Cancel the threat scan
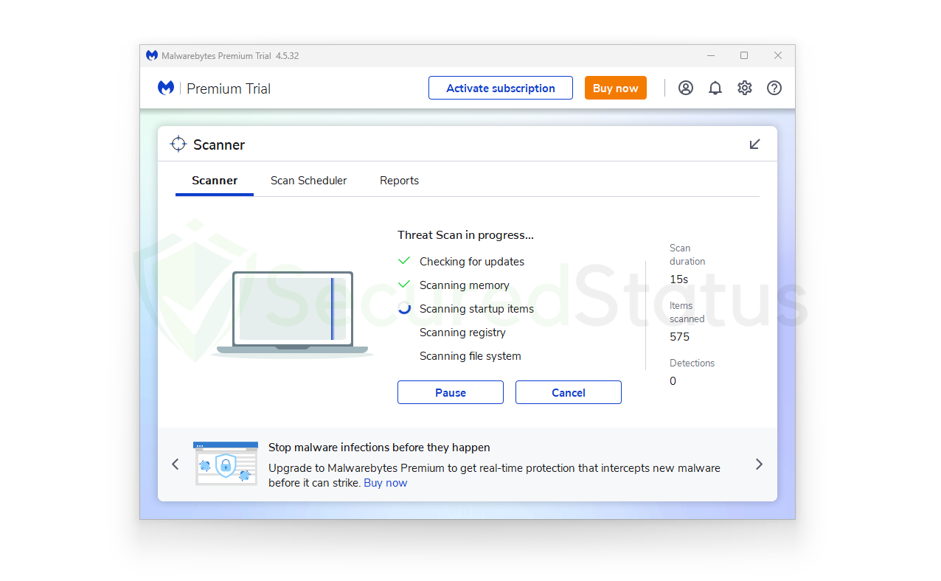The image size is (941, 581). click(x=569, y=392)
